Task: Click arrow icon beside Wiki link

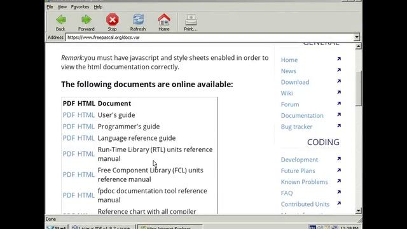Action: pos(339,92)
